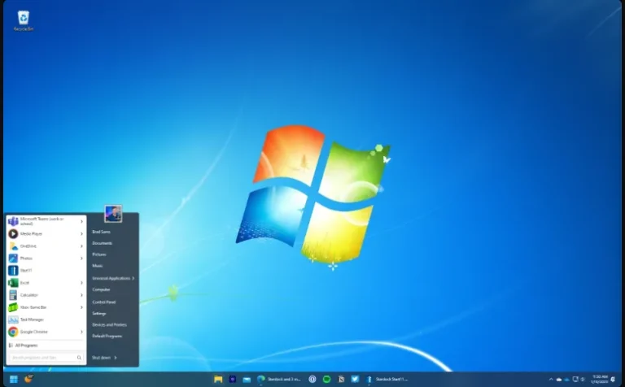Click the Twitter icon in the taskbar
Screen dimensions: 625x387
point(355,379)
